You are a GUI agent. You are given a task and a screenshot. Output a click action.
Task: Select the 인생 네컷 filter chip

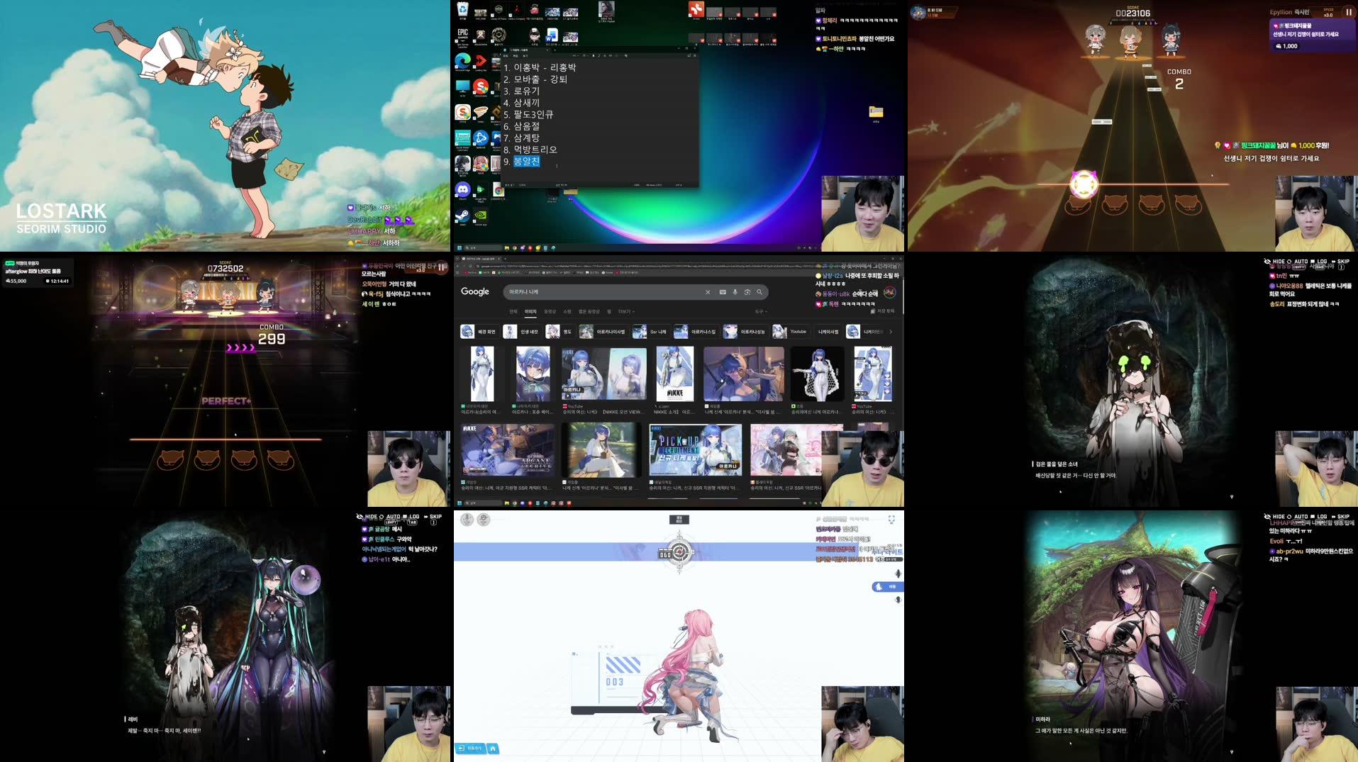coord(522,332)
